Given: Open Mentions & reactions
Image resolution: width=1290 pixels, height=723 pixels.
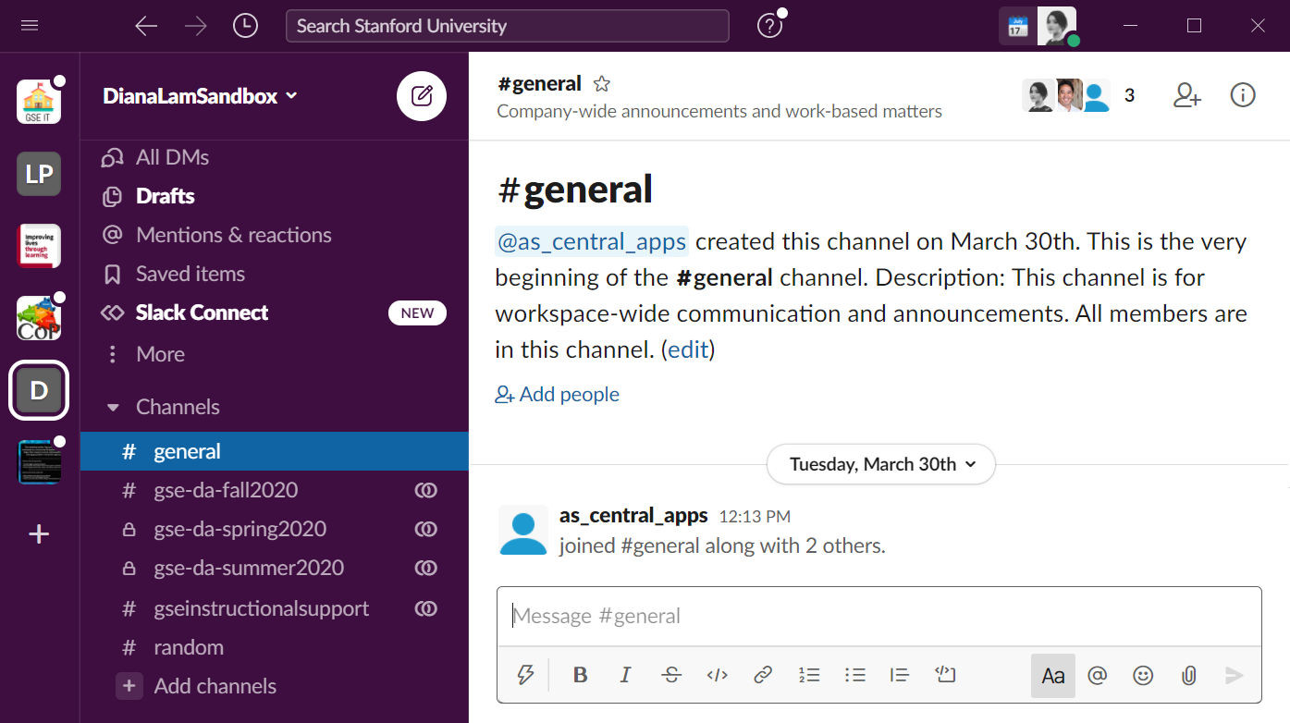Looking at the screenshot, I should (x=233, y=235).
